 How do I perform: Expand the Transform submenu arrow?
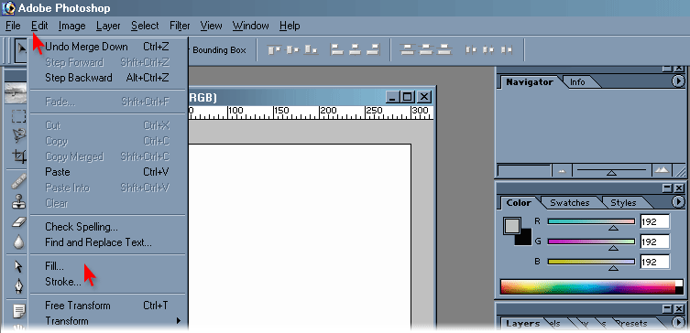point(179,321)
